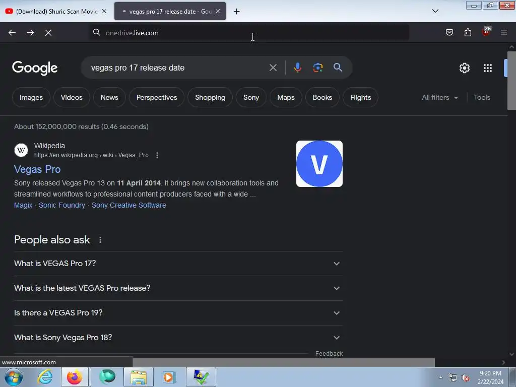Click the Vegas Pro V logo thumbnail
The width and height of the screenshot is (516, 387).
pos(319,164)
